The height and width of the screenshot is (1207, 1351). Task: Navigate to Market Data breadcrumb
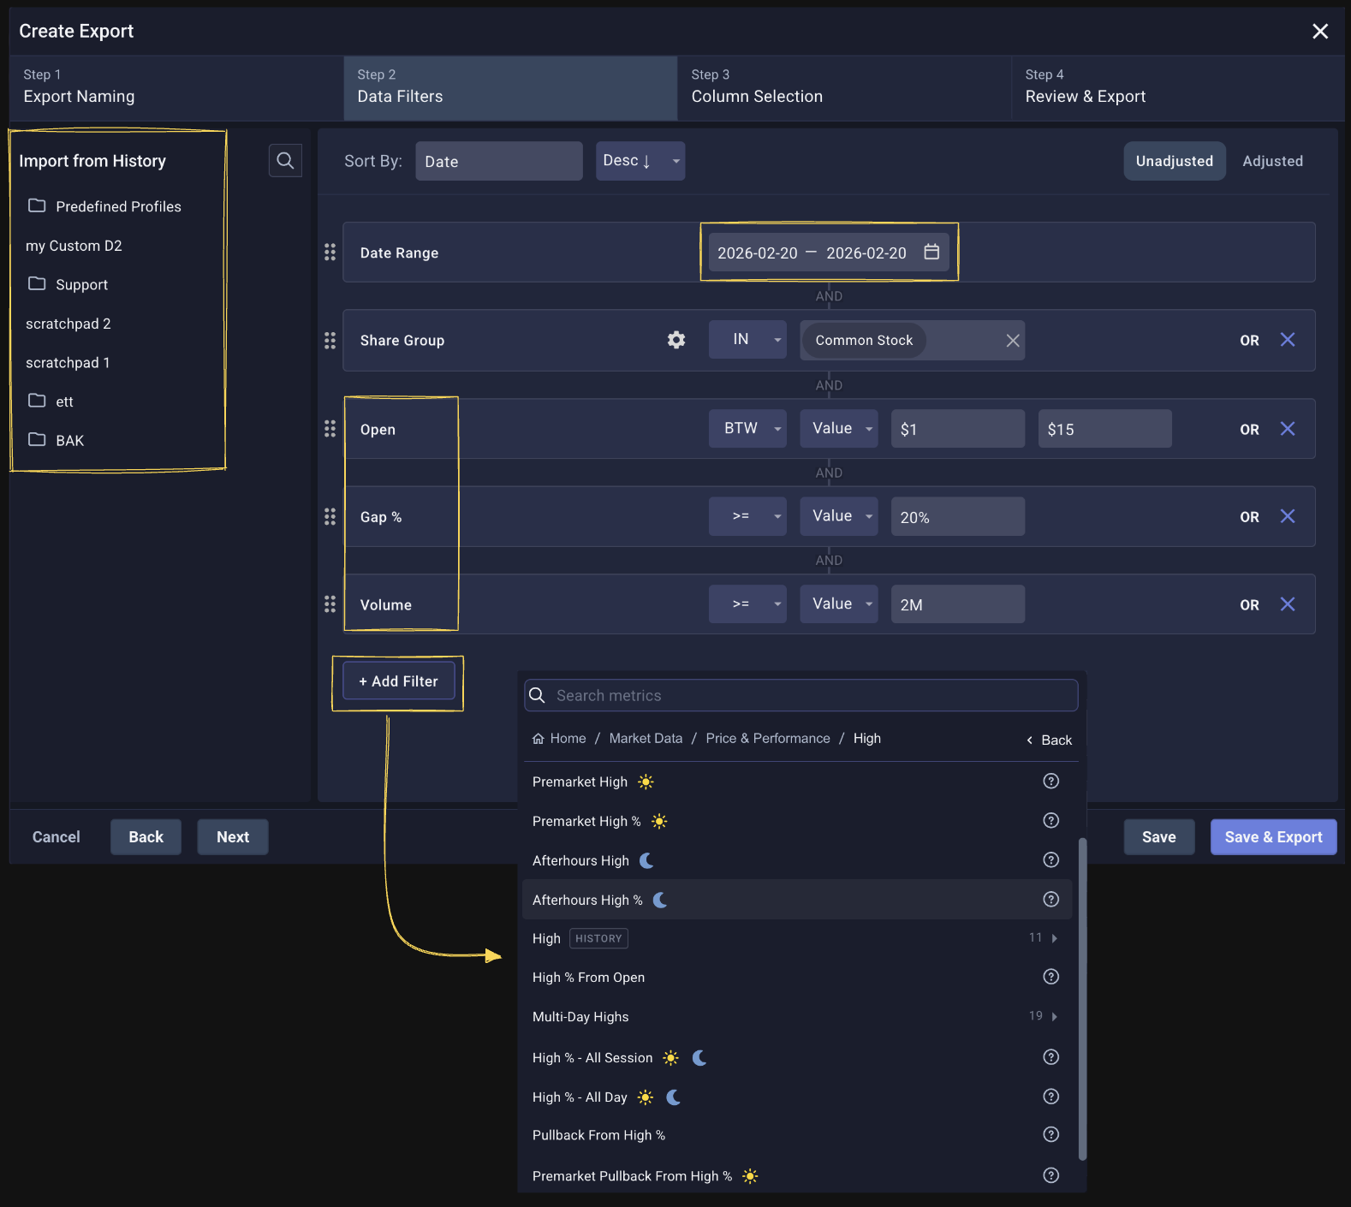click(646, 738)
